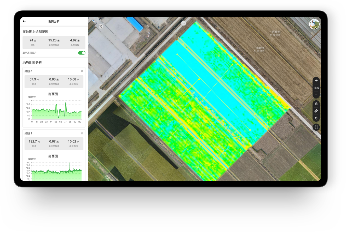Viewport: 346px width, 232px height.
Task: Click the 18.6 zoom level indicator
Action: click(316, 88)
